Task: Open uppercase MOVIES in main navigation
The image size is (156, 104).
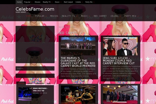Action: [x=54, y=16]
